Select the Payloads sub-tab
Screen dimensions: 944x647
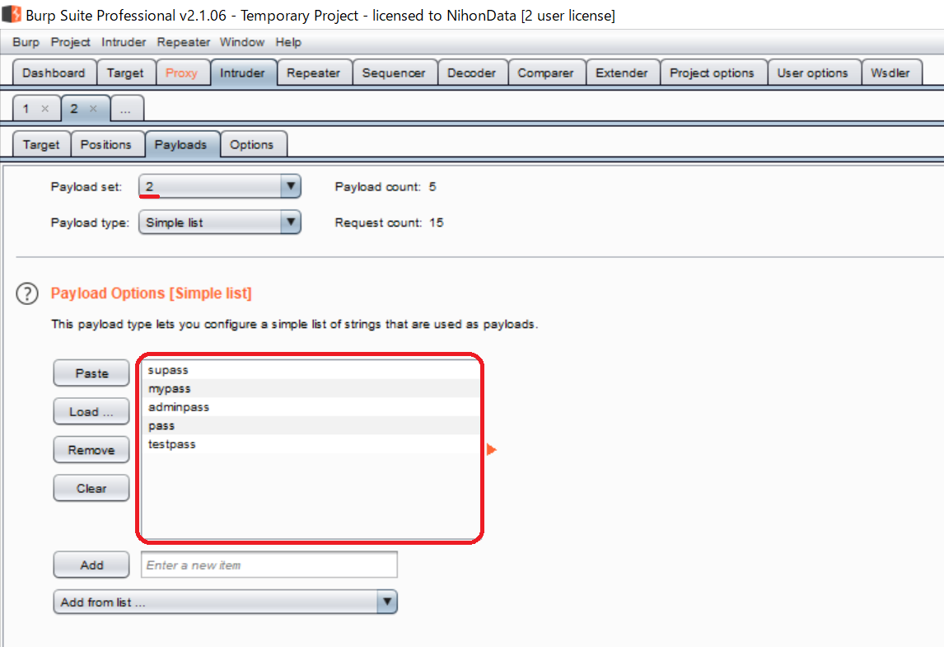tap(180, 144)
